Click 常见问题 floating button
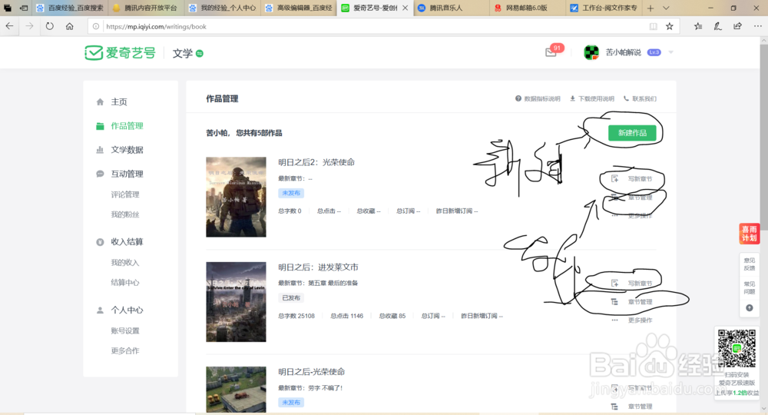The width and height of the screenshot is (768, 415). coord(750,287)
